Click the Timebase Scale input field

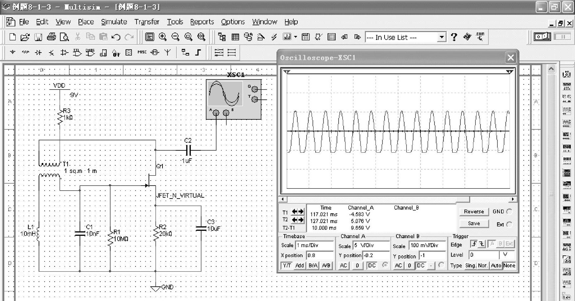[314, 245]
